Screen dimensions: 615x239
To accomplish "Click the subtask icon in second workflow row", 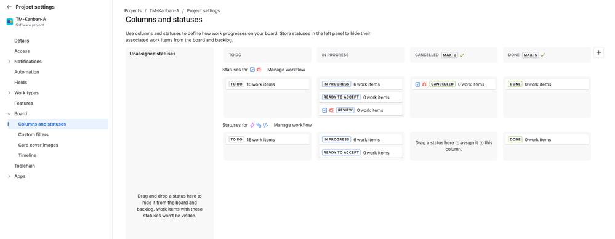I will click(x=259, y=125).
